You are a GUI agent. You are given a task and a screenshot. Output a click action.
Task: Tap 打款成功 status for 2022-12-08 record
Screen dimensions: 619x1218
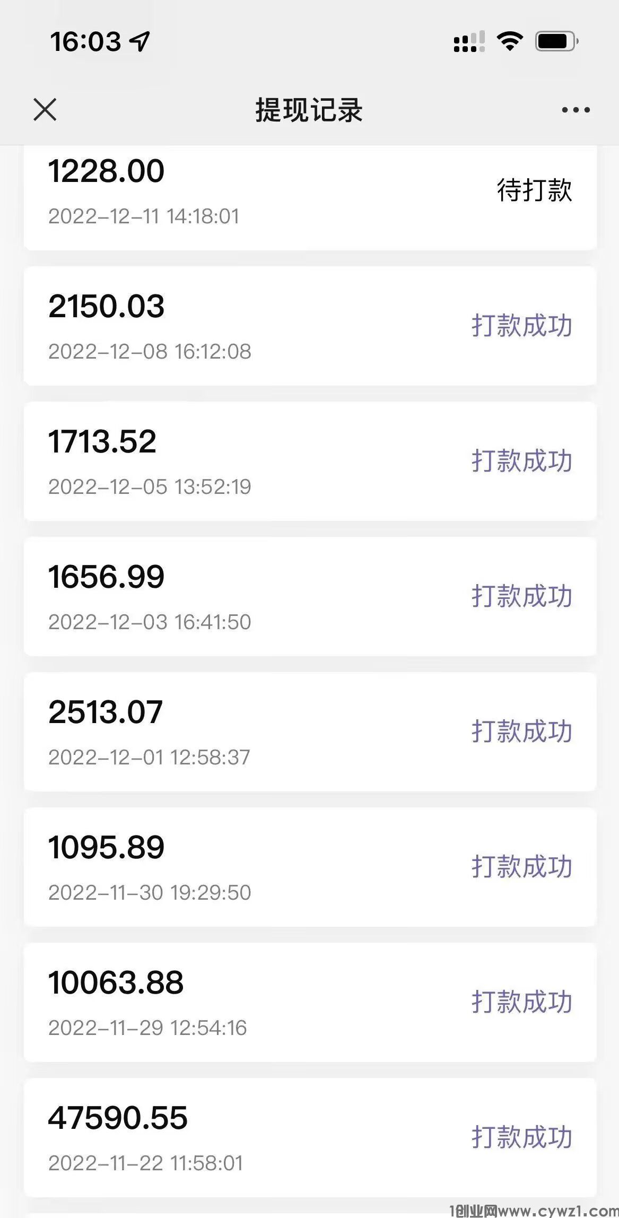pyautogui.click(x=522, y=325)
